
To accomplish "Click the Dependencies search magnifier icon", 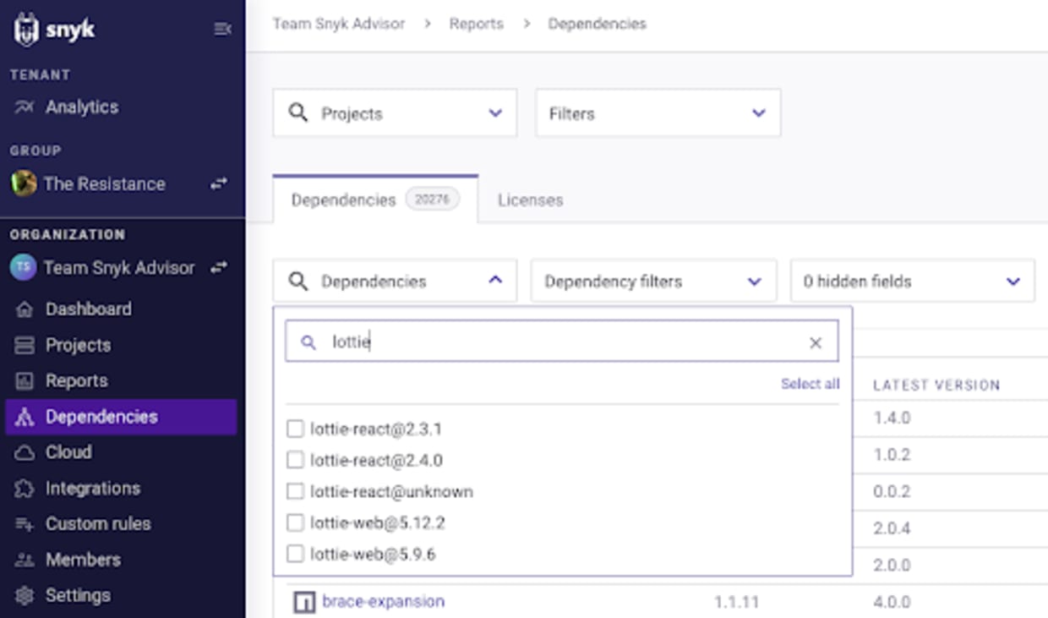I will 297,281.
